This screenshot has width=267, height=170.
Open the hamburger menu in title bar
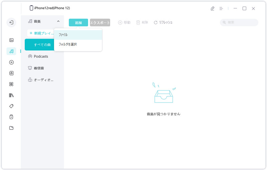[221, 8]
